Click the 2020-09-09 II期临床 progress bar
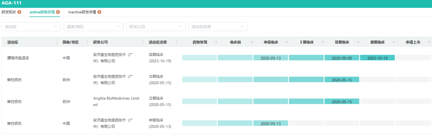The image size is (432, 137). pos(342,58)
